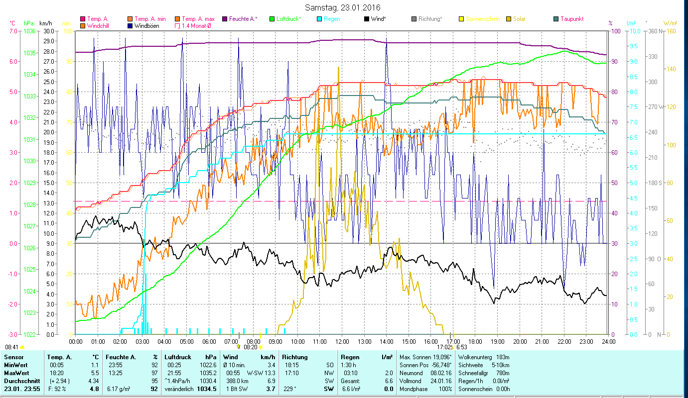Click the 'Luftdruck*' legend label
688x398 pixels.
point(289,19)
